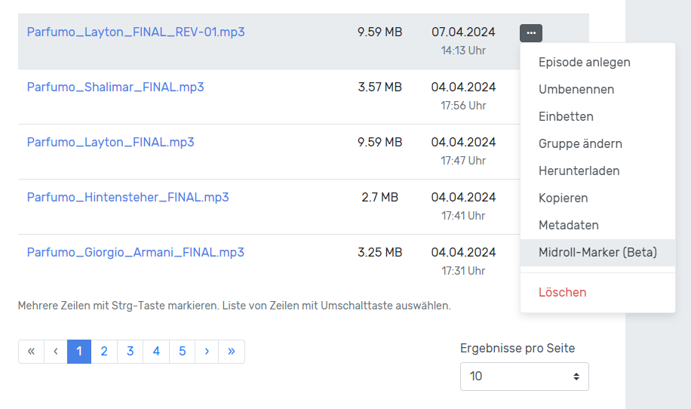Image resolution: width=691 pixels, height=409 pixels.
Task: Select 'Episode anlegen' from context menu
Action: [x=584, y=62]
